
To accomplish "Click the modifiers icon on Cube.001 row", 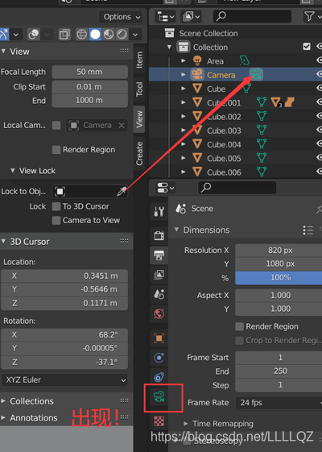I will 276,102.
